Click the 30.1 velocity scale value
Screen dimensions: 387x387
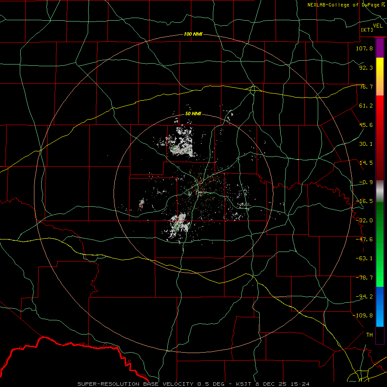click(366, 144)
